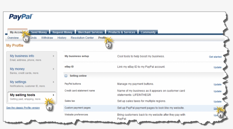Click the PayPal logo
The width and height of the screenshot is (233, 129).
click(21, 17)
